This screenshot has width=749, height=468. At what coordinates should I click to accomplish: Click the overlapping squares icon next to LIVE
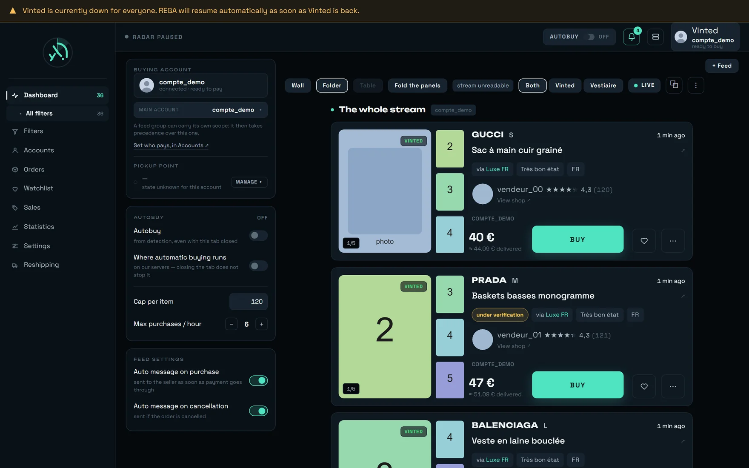[674, 85]
